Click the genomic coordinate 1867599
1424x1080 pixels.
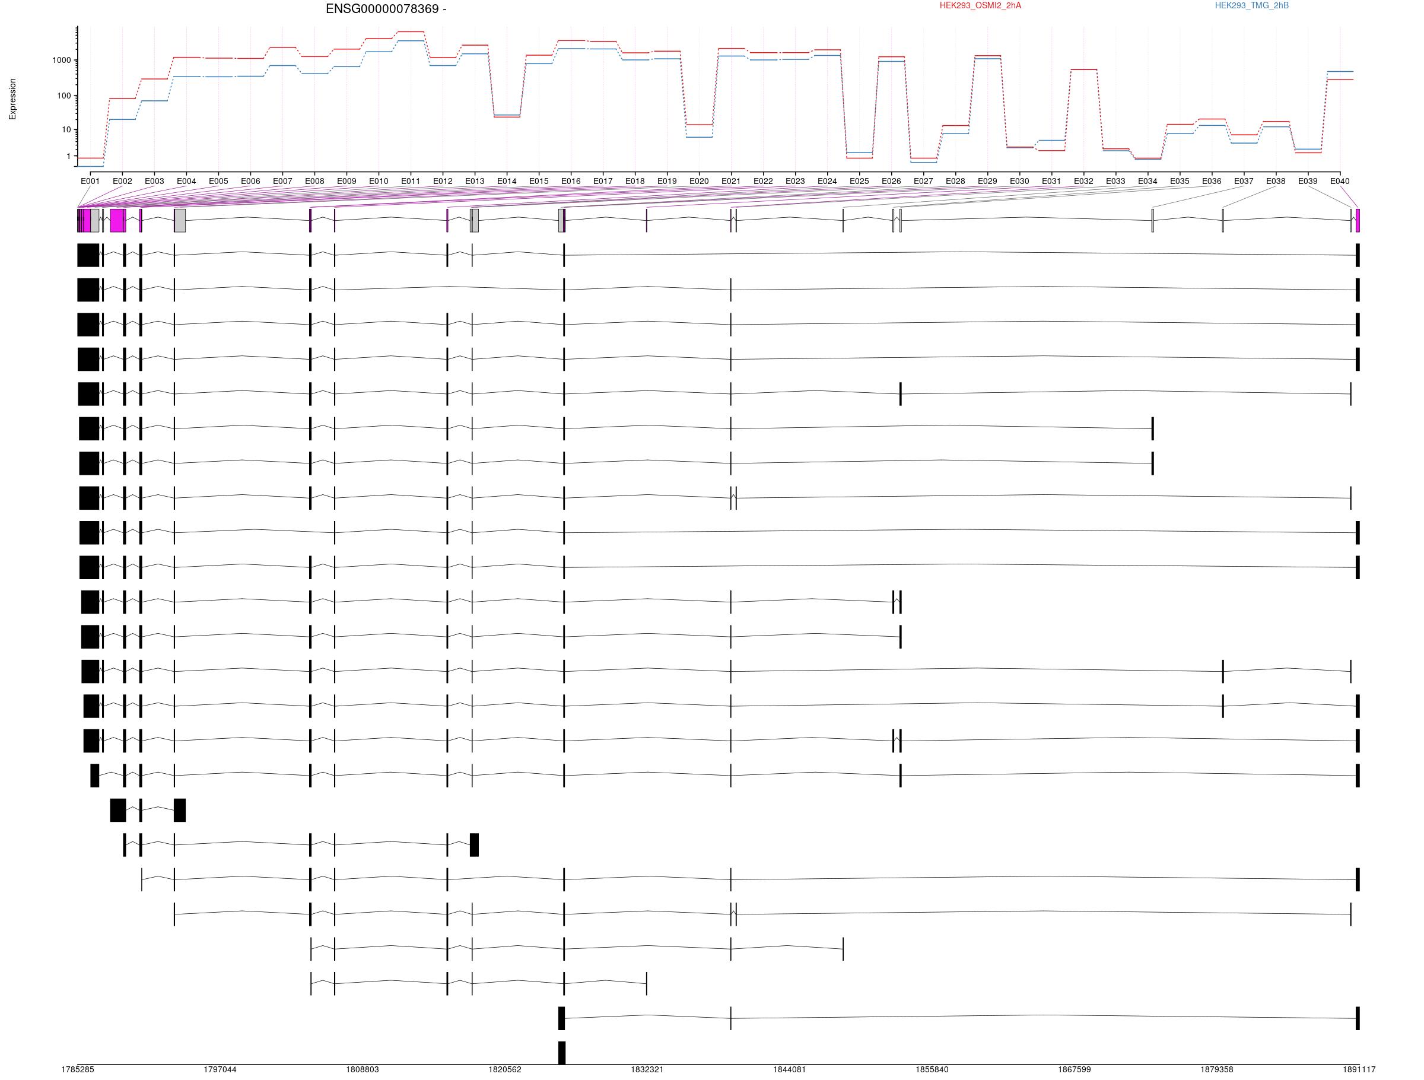pyautogui.click(x=1075, y=1070)
